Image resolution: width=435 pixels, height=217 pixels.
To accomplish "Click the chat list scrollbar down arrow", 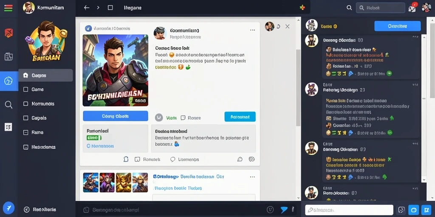I will tap(424, 180).
